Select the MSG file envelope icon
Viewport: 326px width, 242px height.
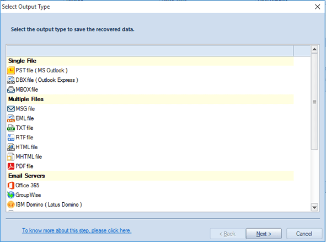(11, 109)
